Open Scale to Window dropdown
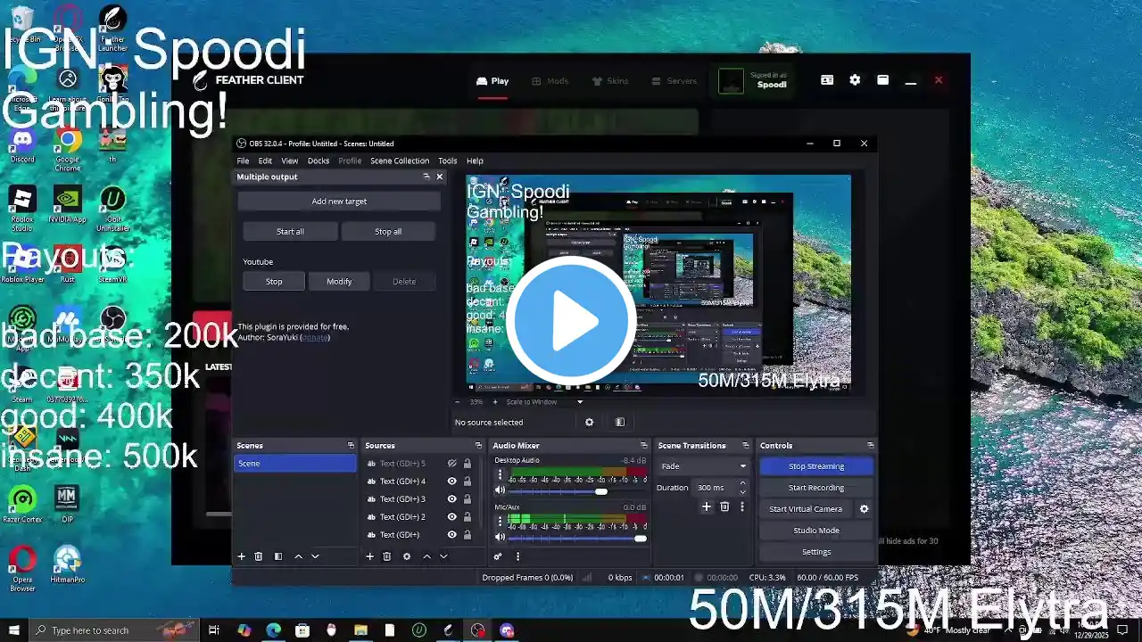 click(543, 402)
